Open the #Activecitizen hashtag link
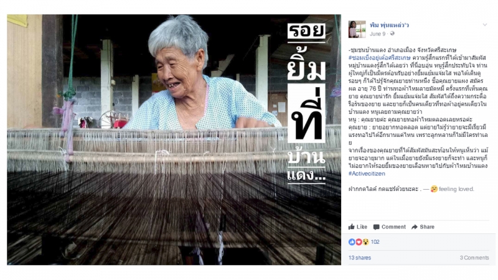 367,174
